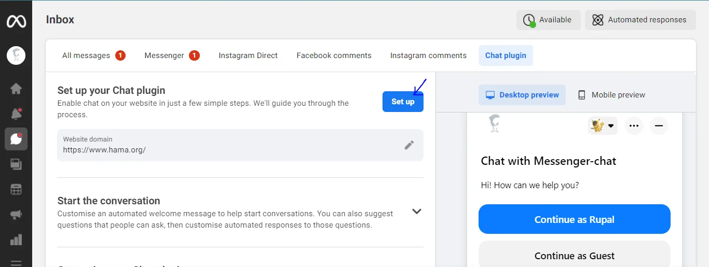Viewport: 709px width, 267px height.
Task: Click the blue Set up button
Action: point(403,102)
